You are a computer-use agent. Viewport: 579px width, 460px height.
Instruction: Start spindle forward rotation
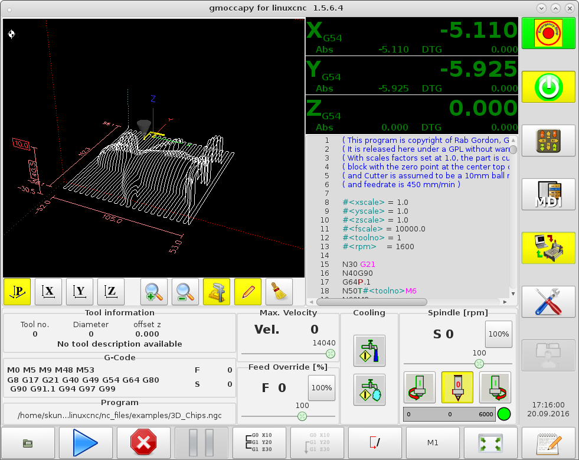(x=495, y=387)
